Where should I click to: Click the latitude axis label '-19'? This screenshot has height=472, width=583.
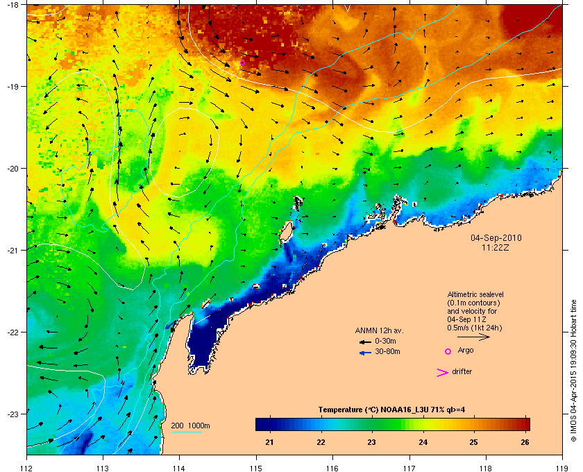coord(12,86)
